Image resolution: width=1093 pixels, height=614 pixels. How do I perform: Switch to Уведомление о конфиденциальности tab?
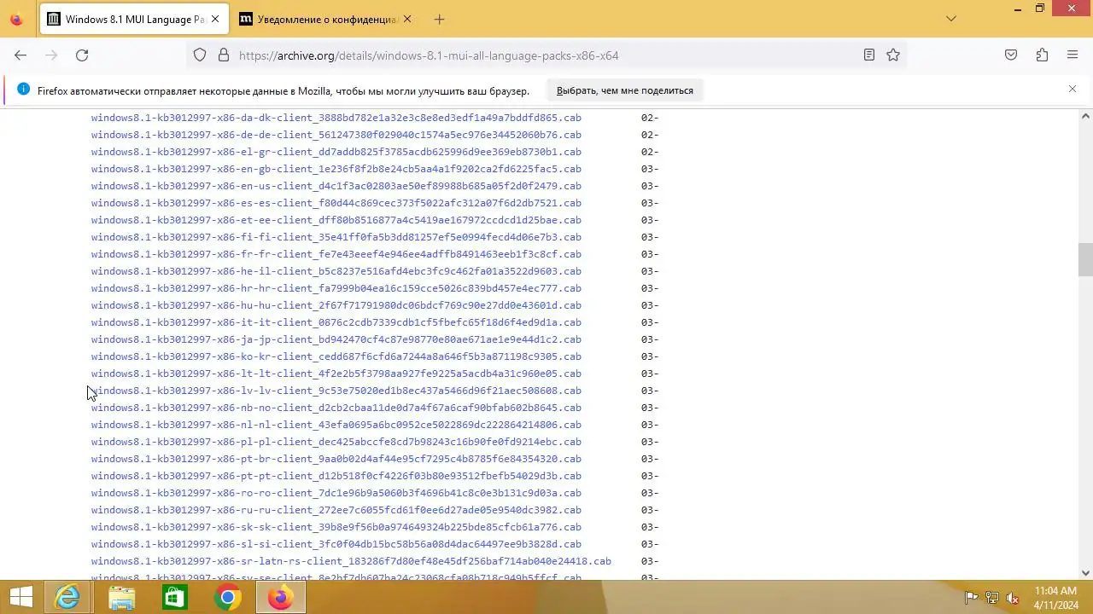(325, 19)
